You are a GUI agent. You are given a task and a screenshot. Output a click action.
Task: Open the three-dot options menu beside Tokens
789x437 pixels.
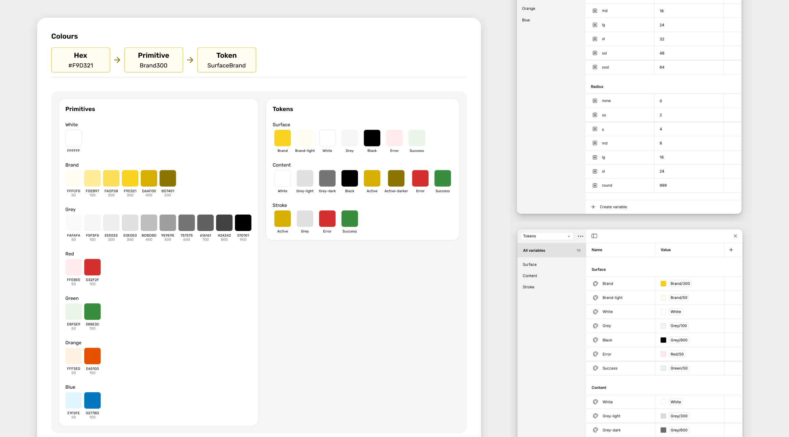click(580, 236)
